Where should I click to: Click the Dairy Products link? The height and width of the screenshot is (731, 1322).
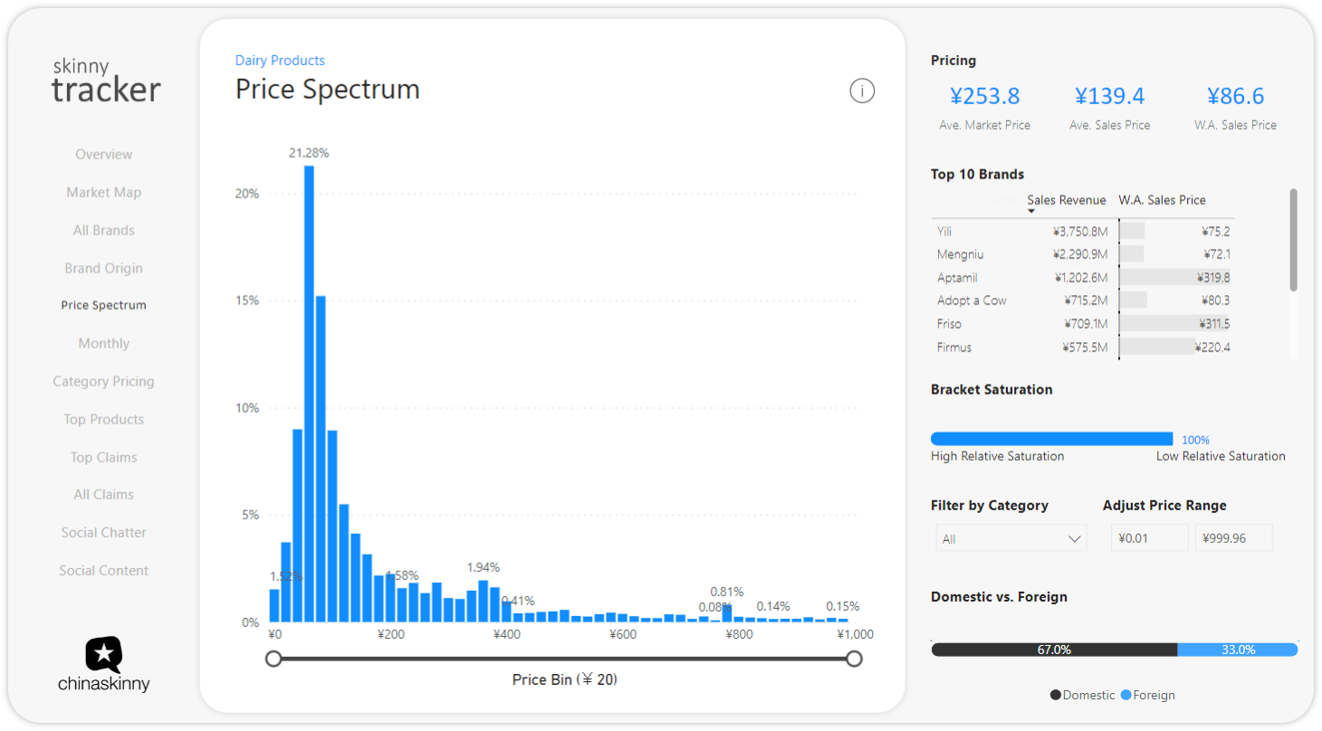280,61
